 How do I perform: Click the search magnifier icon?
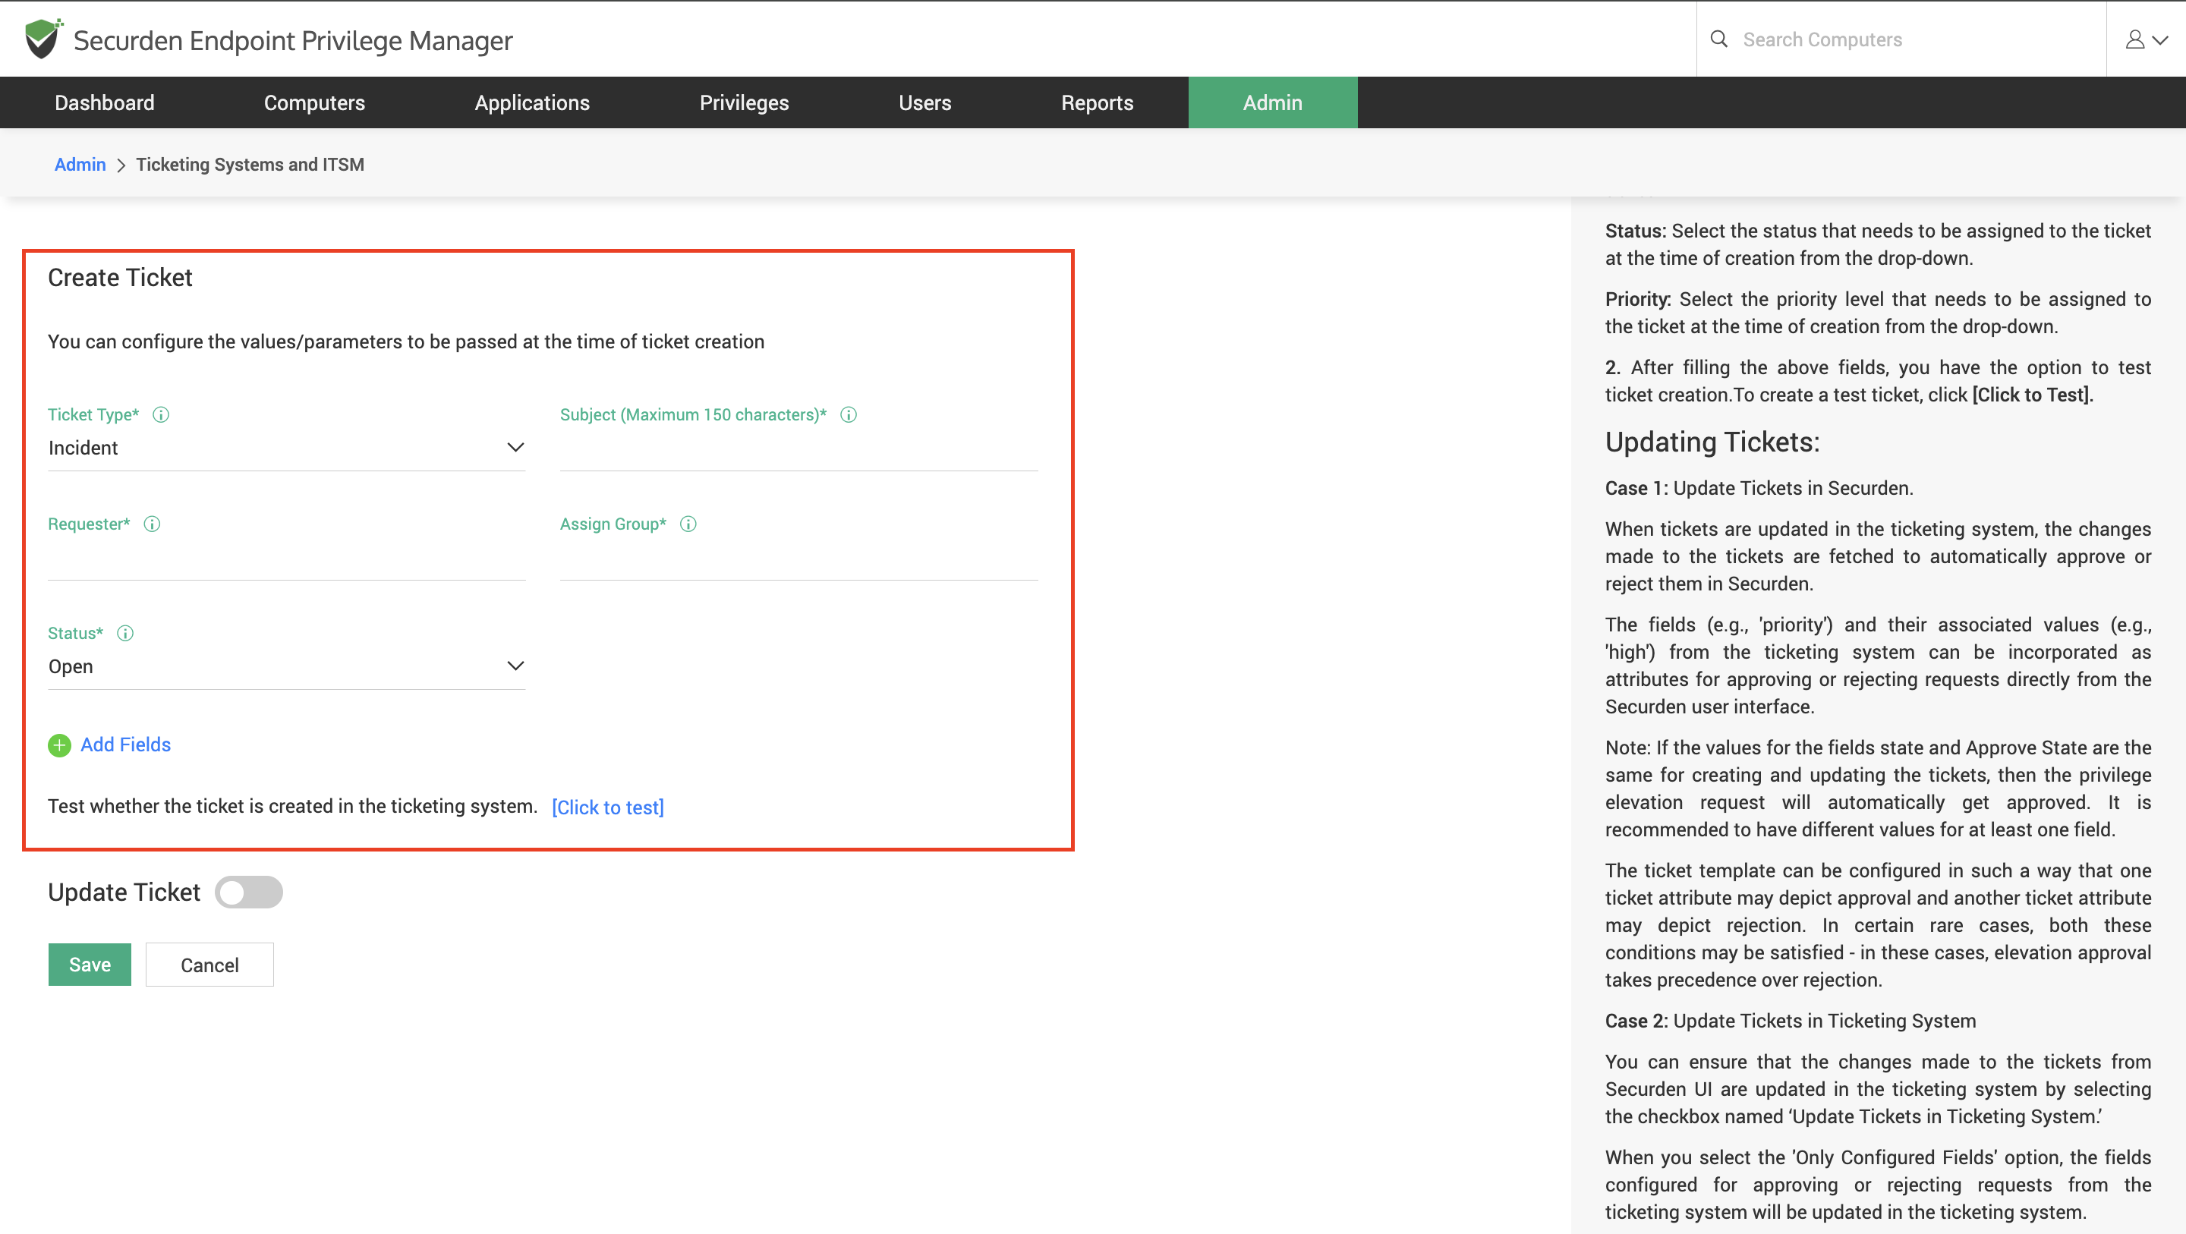[1718, 39]
